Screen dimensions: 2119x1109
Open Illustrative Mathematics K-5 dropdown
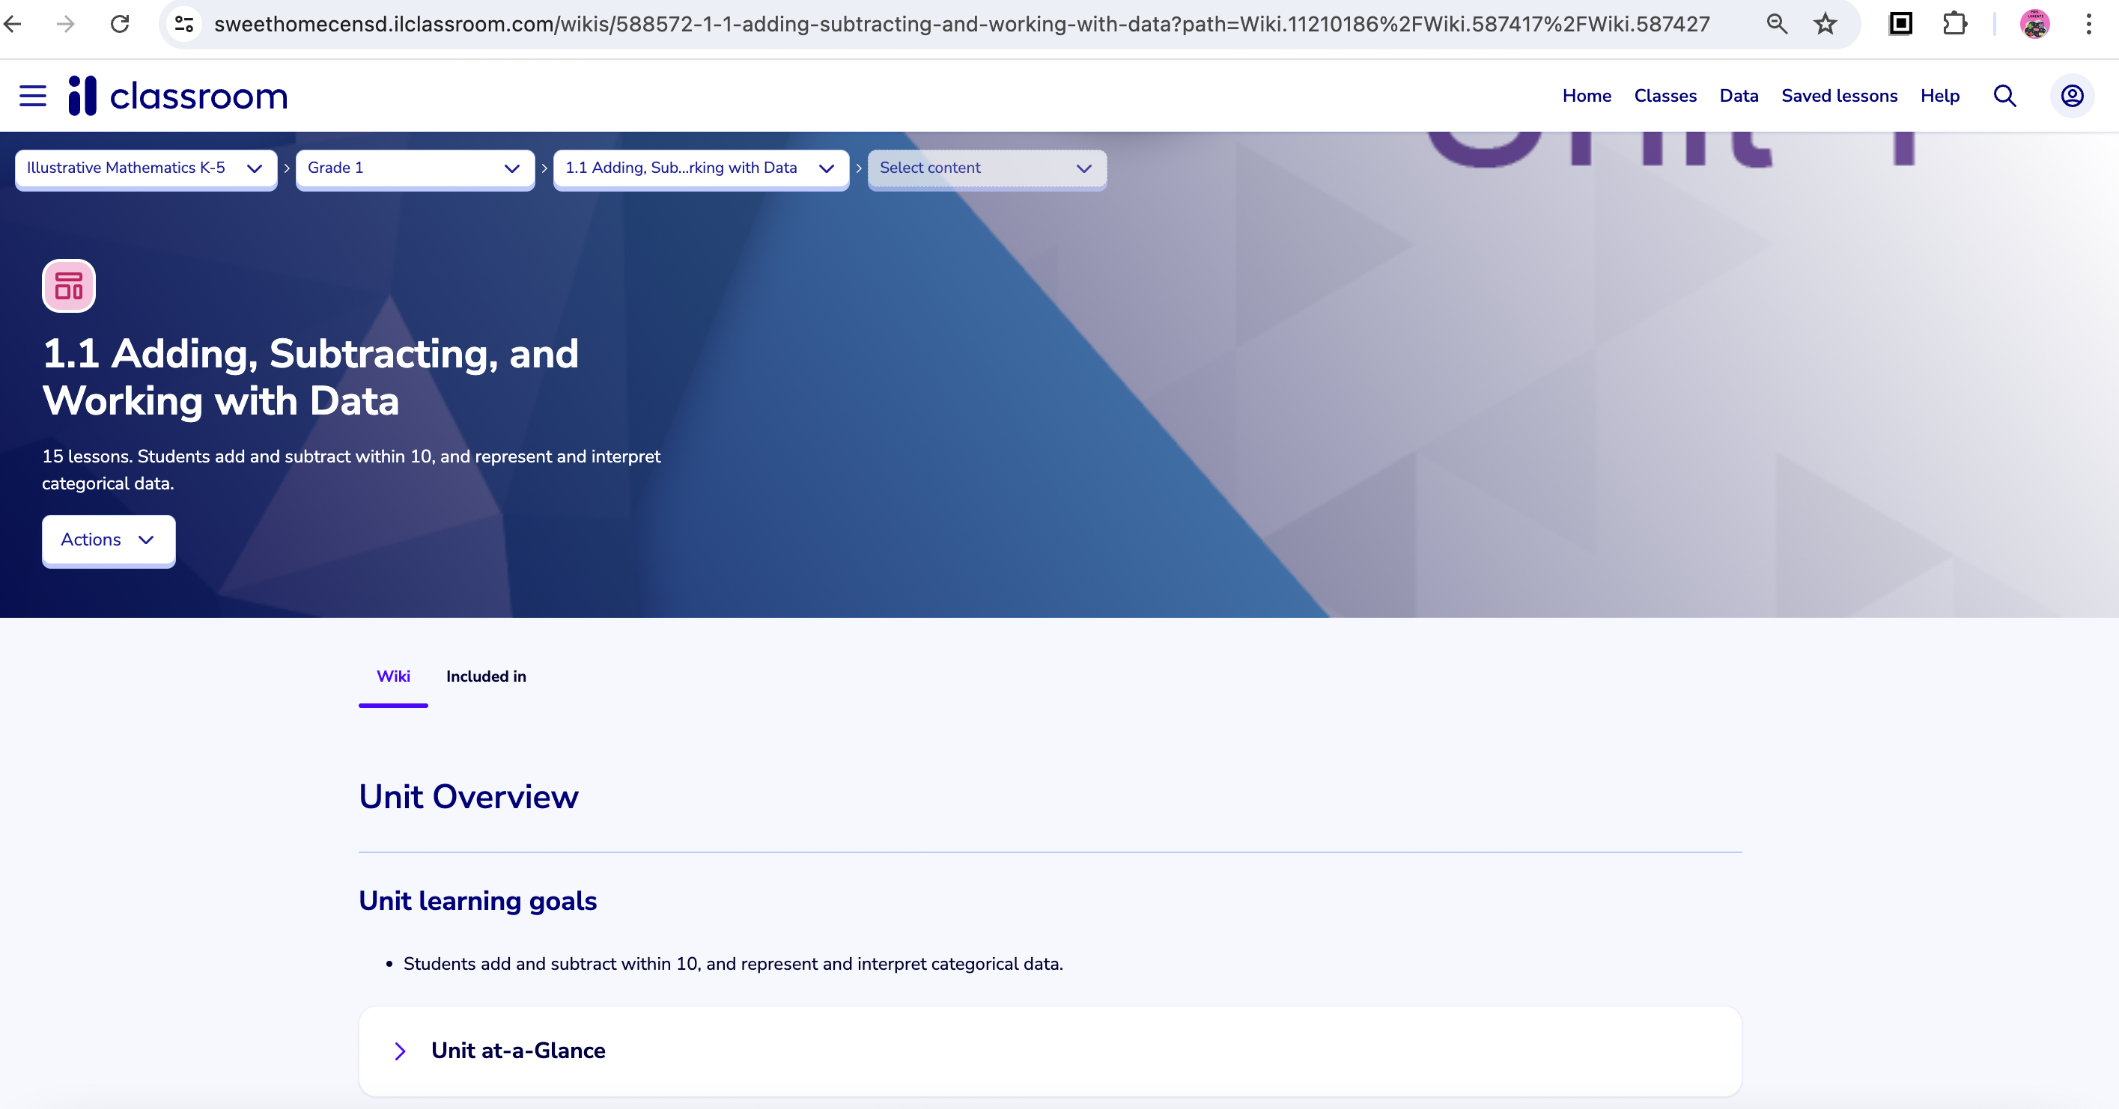[x=145, y=168]
